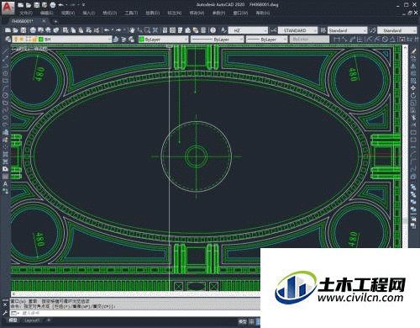Add new layout with plus button
This screenshot has height=328, width=420.
(x=49, y=320)
